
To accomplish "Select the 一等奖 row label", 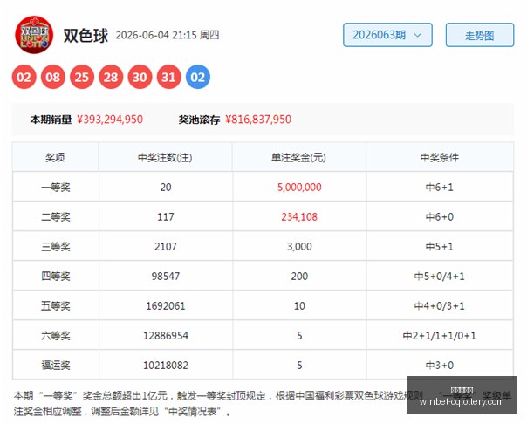I will (x=56, y=188).
